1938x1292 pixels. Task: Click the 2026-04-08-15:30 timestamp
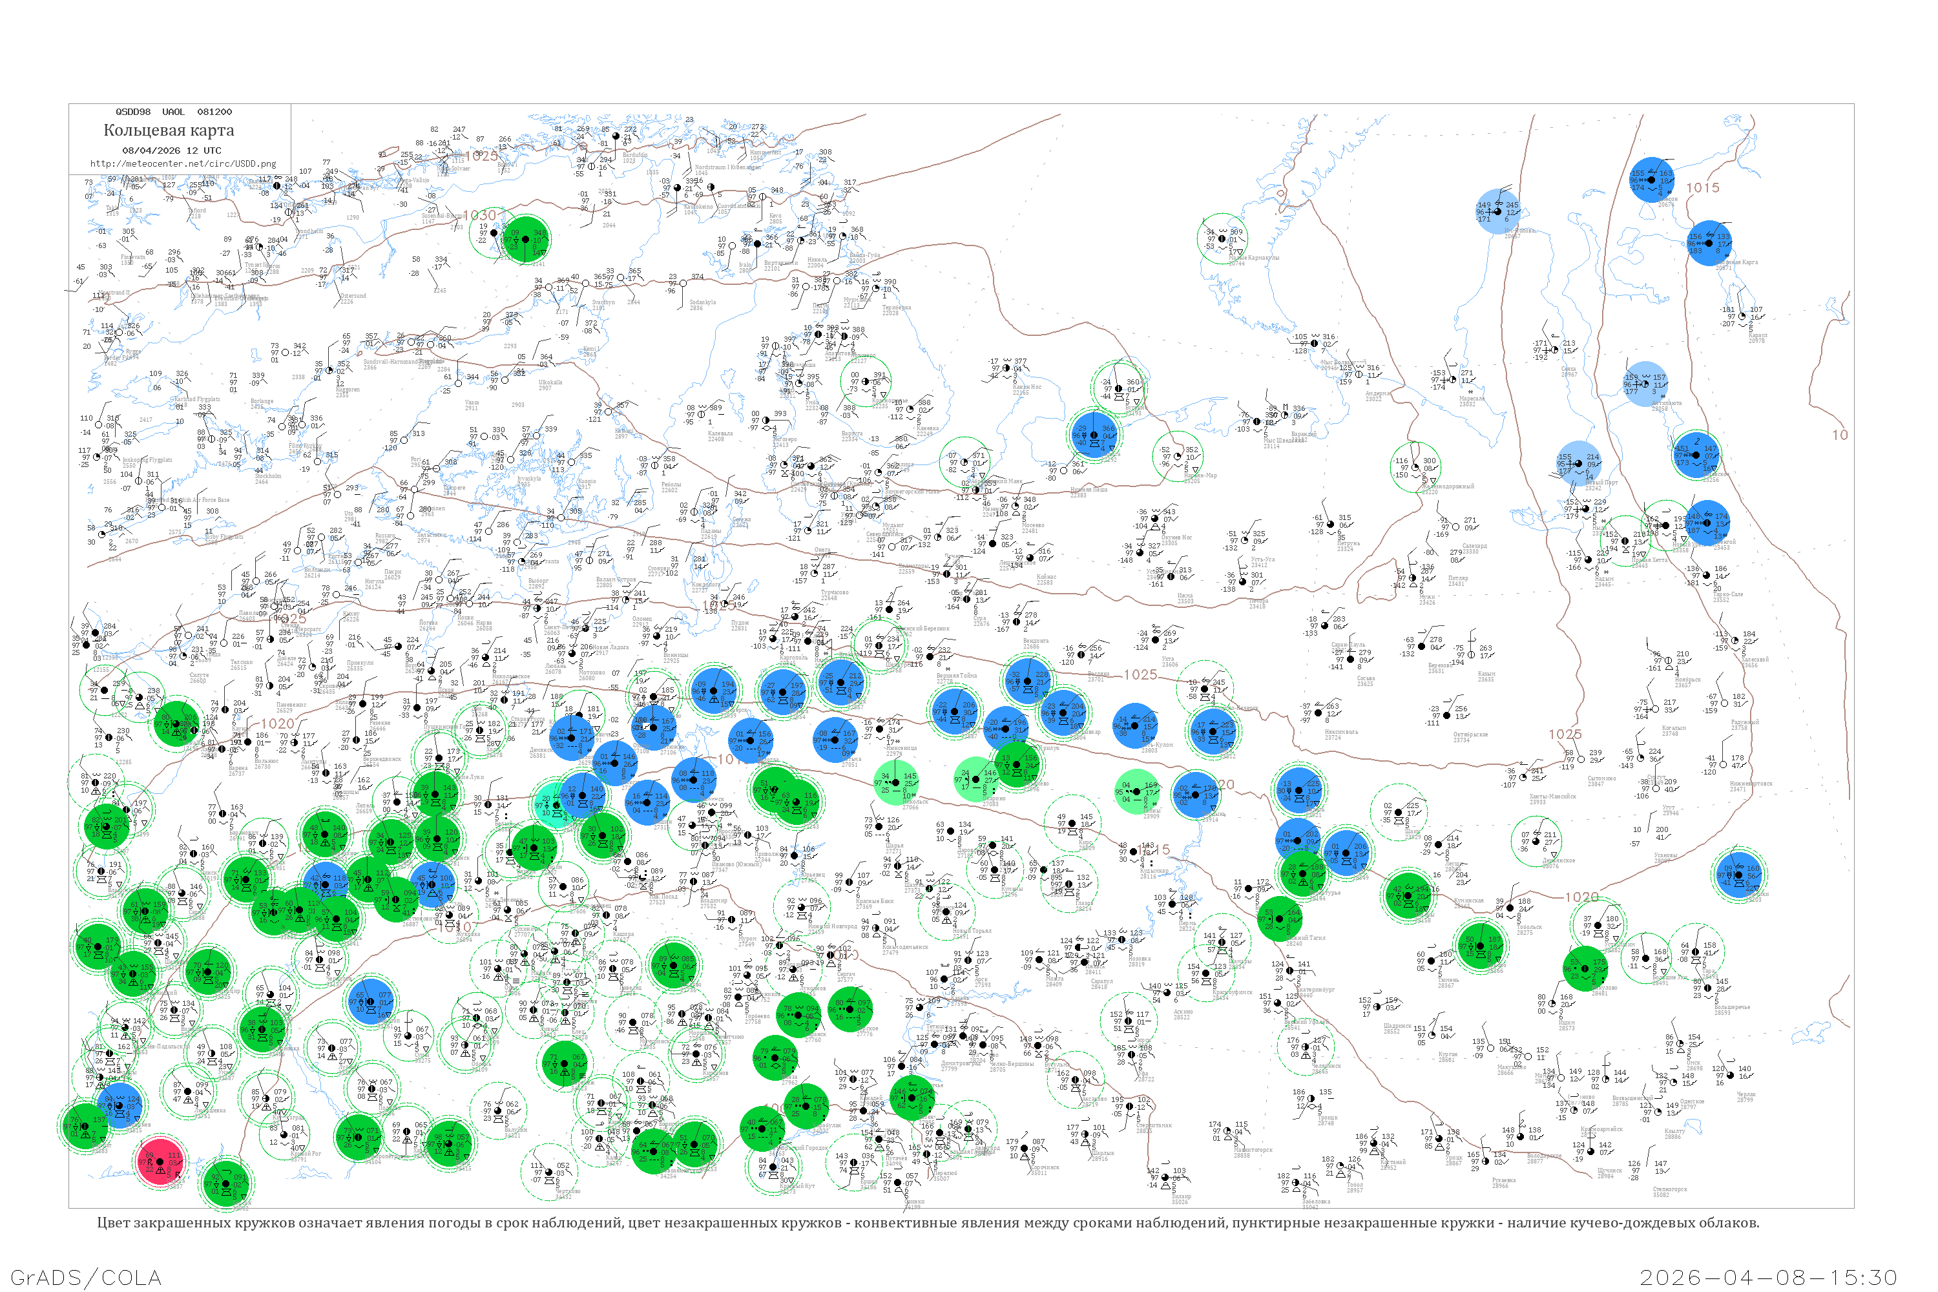pyautogui.click(x=1769, y=1277)
